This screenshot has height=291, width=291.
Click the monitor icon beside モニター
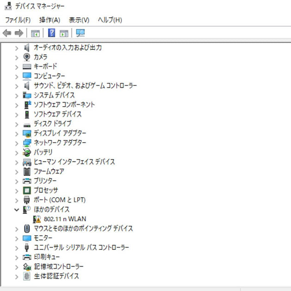27,238
